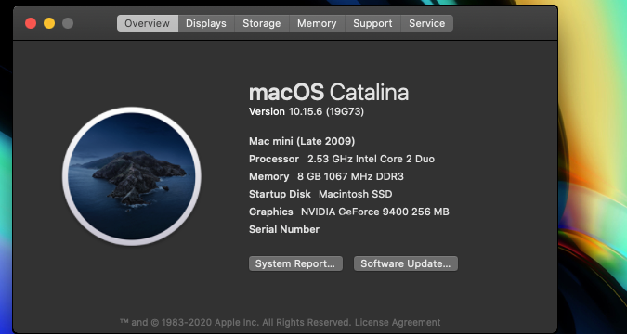Click the version text 10.15.6 (19G73)
The height and width of the screenshot is (334, 627).
coord(326,112)
